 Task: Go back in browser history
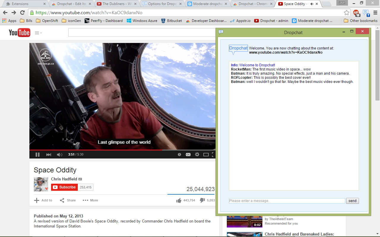5,13
